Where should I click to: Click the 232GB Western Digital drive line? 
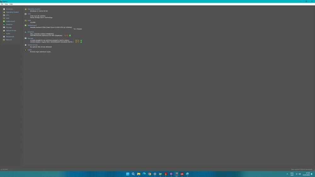(52, 42)
